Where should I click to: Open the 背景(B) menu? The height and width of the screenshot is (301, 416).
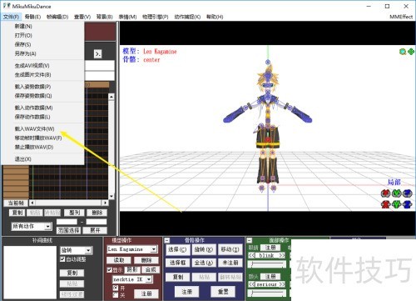[104, 17]
